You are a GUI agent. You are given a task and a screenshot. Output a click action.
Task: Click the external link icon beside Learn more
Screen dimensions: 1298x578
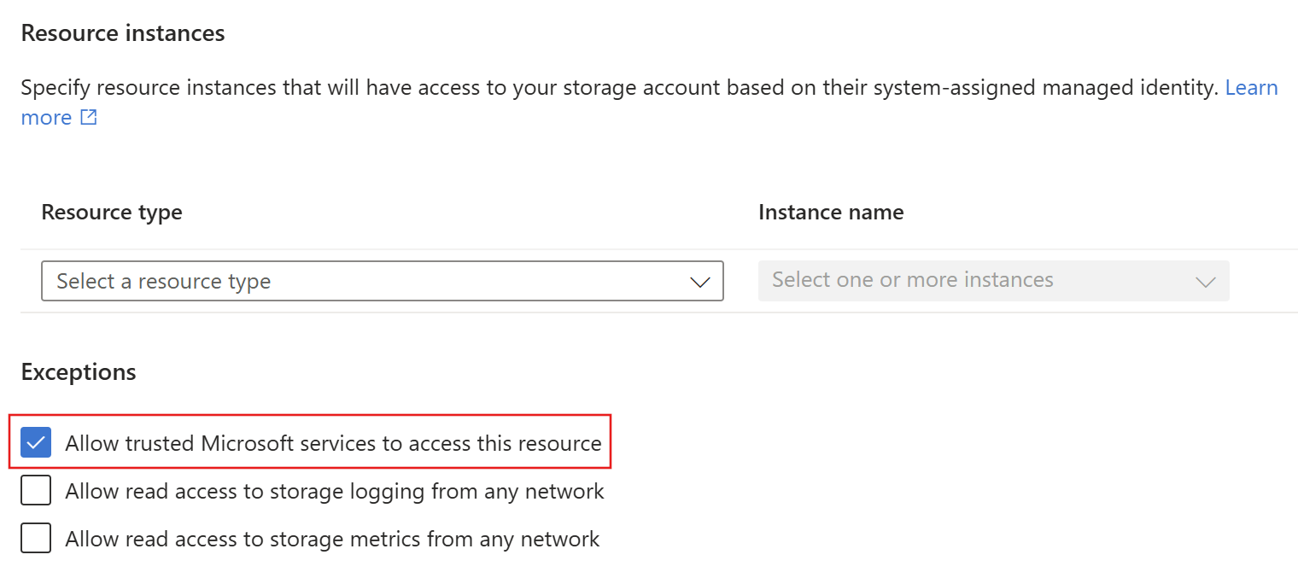89,117
